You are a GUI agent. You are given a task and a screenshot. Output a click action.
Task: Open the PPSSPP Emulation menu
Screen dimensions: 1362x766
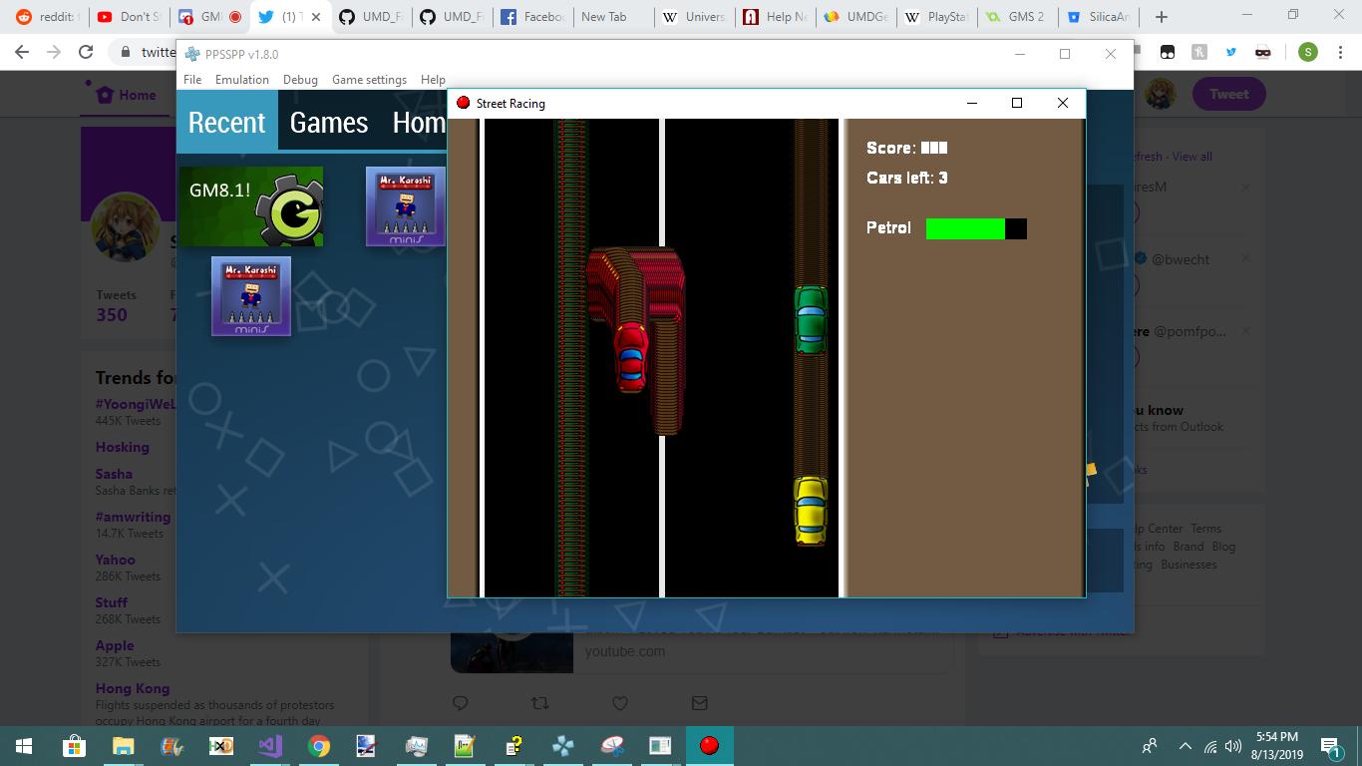tap(242, 80)
